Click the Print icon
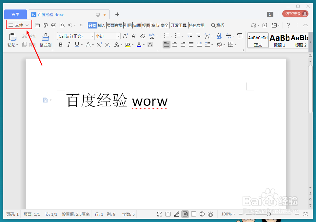The width and height of the screenshot is (316, 222). (54, 25)
